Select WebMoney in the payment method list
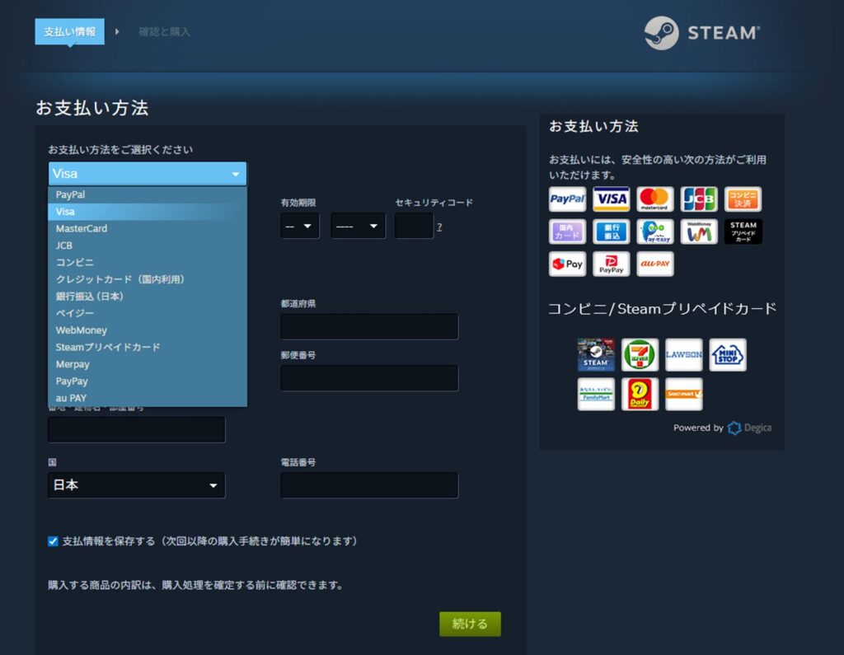Viewport: 844px width, 655px height. (82, 330)
